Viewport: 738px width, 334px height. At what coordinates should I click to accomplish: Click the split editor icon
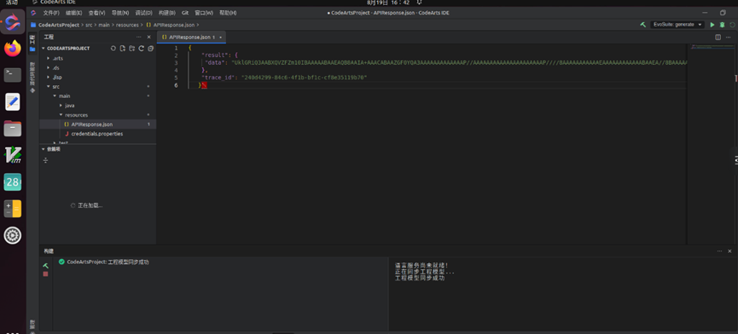point(718,37)
